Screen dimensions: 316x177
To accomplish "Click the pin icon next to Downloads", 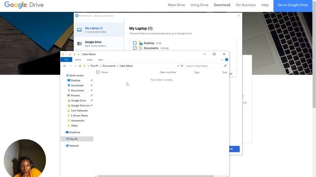I will coord(91,85).
